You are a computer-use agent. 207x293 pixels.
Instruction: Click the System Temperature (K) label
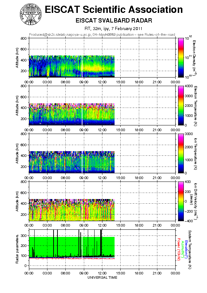[x=190, y=250]
